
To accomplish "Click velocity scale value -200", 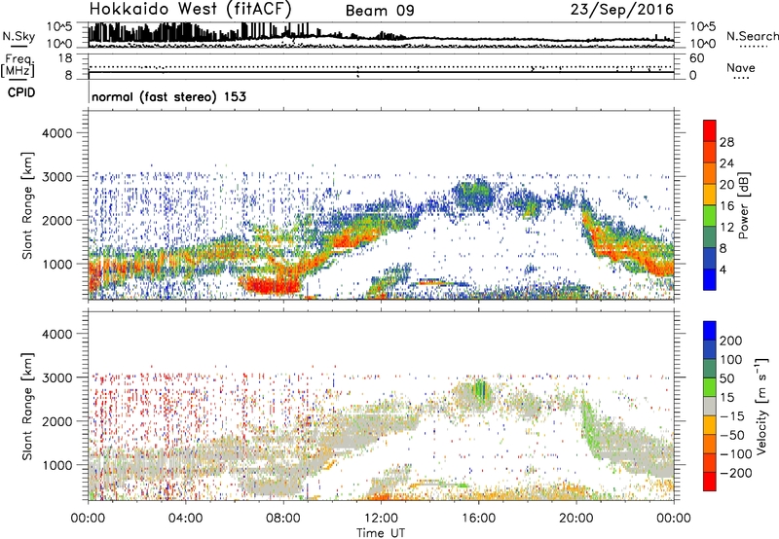I will pos(736,473).
